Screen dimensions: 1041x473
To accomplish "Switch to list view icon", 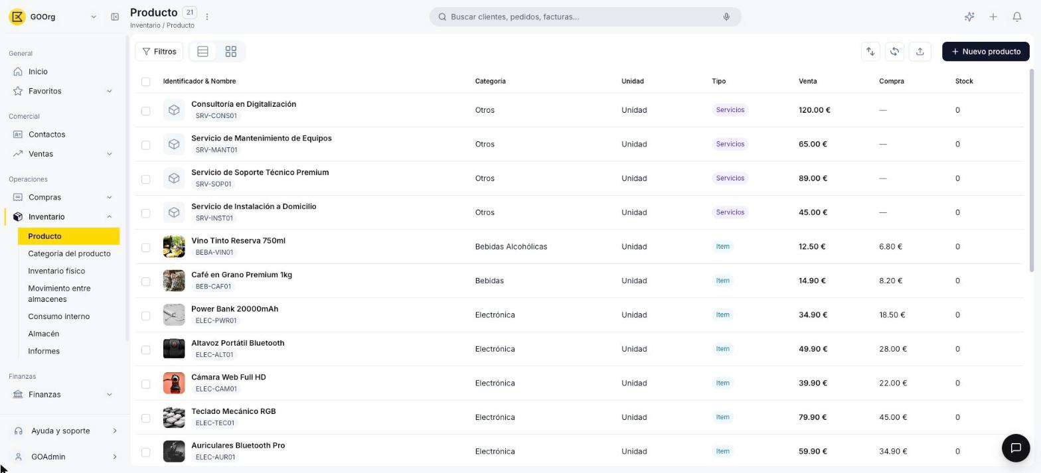I will coord(203,51).
